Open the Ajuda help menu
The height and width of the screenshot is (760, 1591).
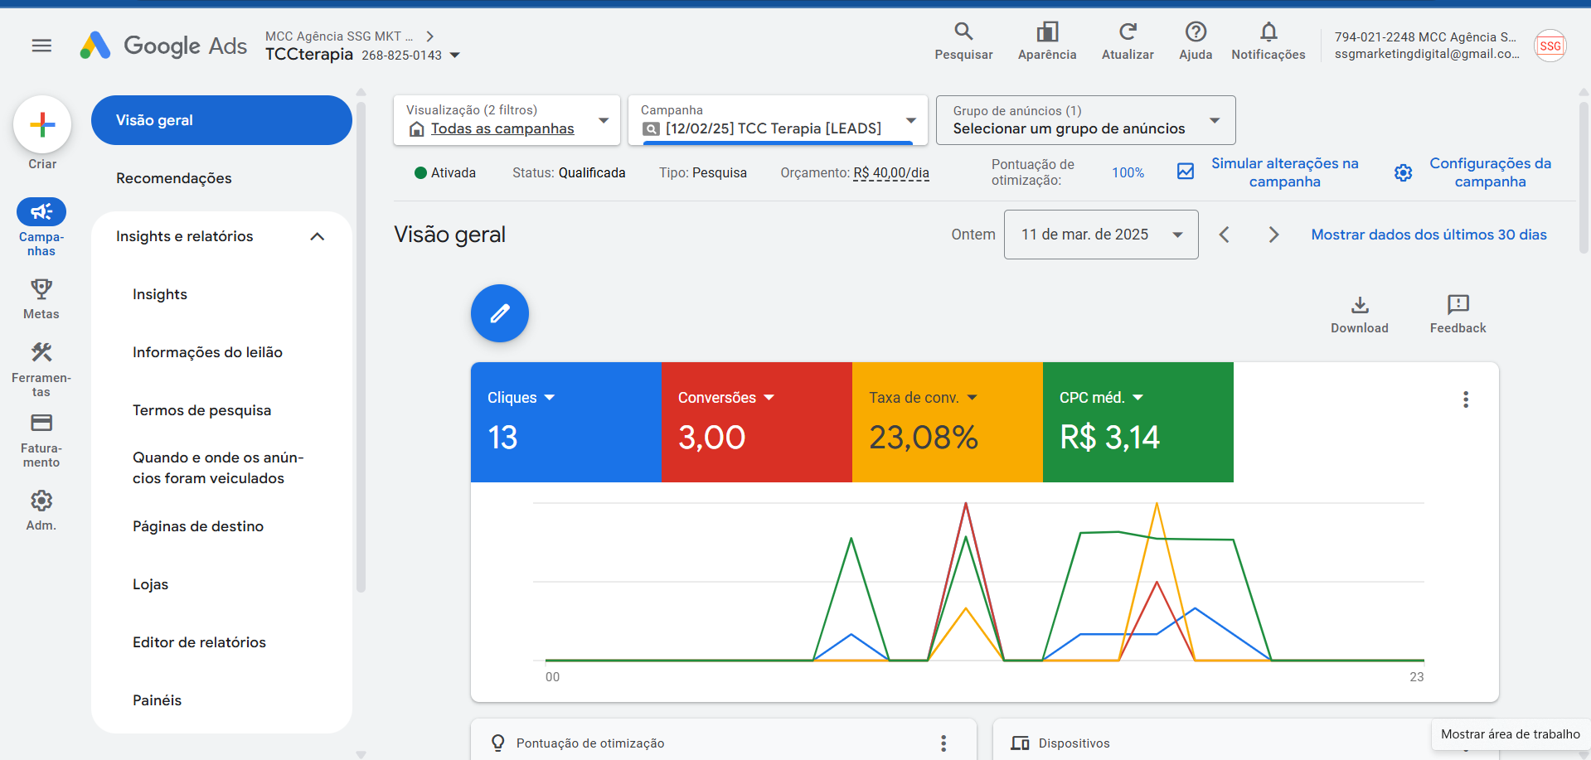1196,41
